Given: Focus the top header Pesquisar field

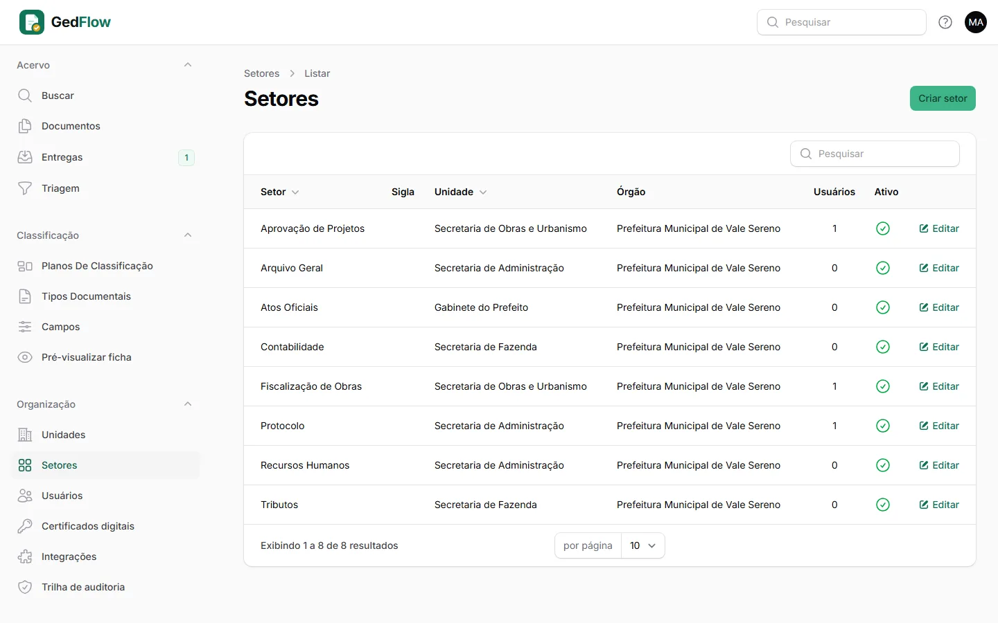Looking at the screenshot, I should click(841, 22).
